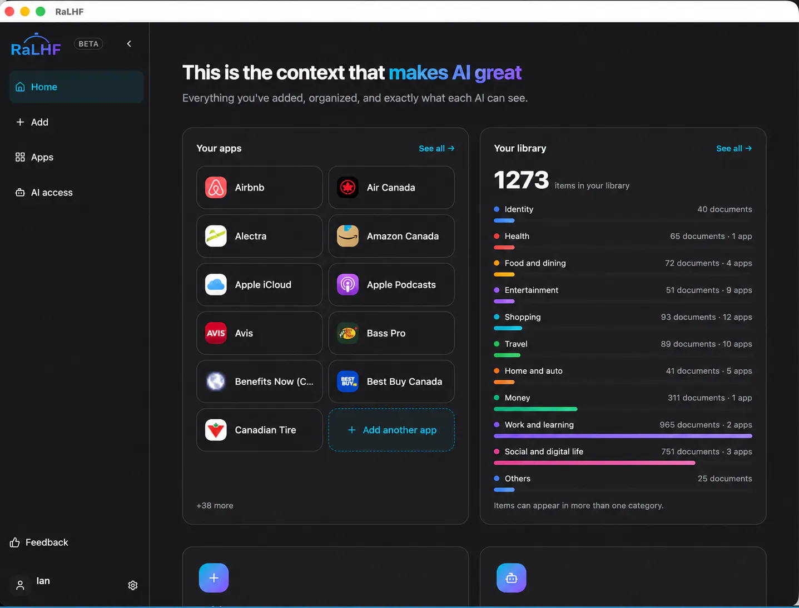
Task: Select the Work and learning category
Action: pyautogui.click(x=623, y=429)
